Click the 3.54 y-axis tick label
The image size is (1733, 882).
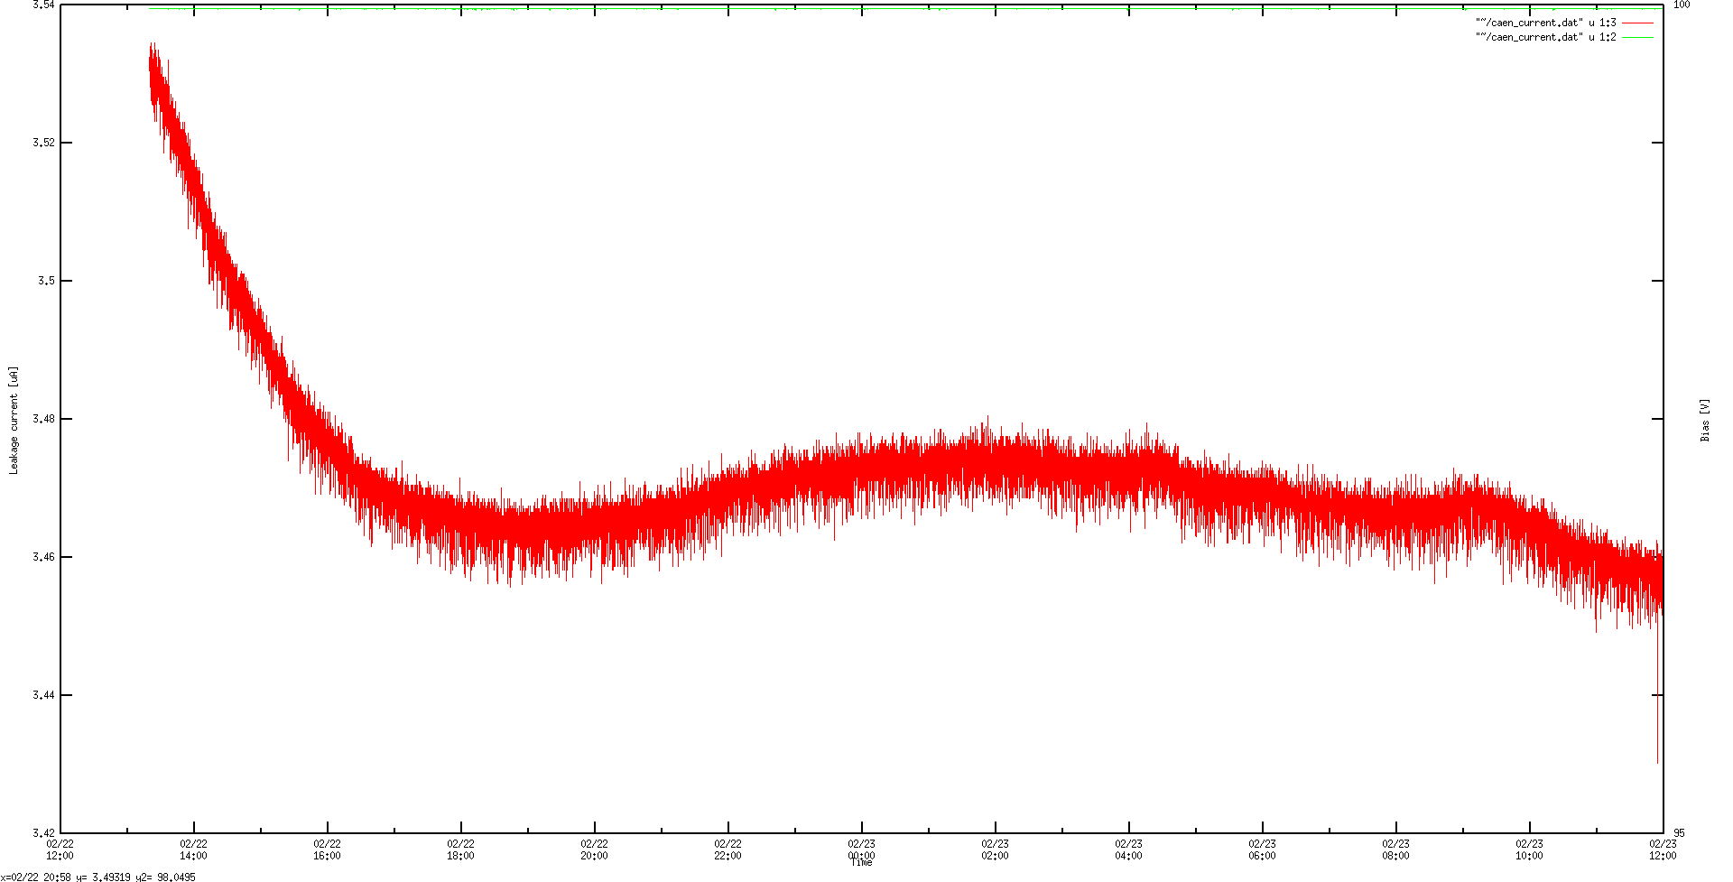(x=43, y=5)
